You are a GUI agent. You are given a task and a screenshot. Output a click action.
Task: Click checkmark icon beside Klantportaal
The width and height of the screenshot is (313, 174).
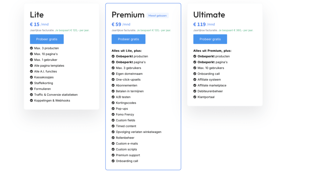pyautogui.click(x=195, y=97)
